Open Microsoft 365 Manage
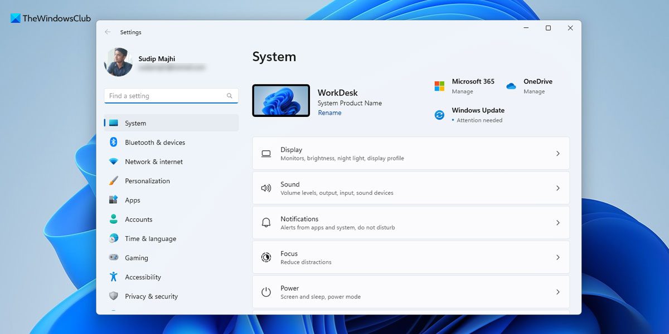The width and height of the screenshot is (669, 334). pos(462,92)
